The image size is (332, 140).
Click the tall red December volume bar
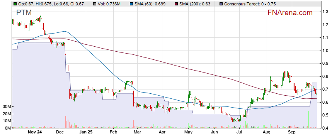[66, 122]
